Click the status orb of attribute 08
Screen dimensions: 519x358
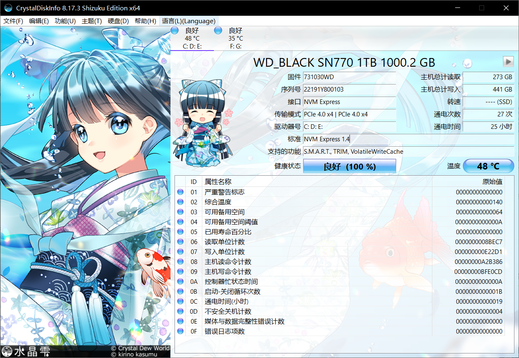click(x=180, y=262)
